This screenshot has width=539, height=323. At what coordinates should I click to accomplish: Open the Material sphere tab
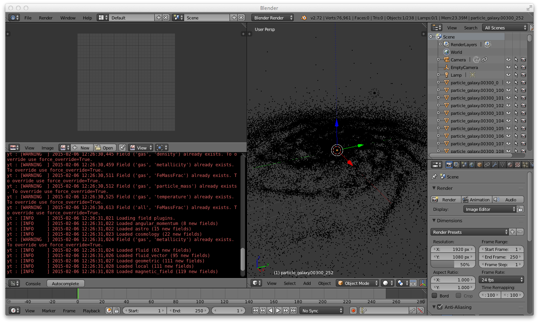pyautogui.click(x=510, y=165)
